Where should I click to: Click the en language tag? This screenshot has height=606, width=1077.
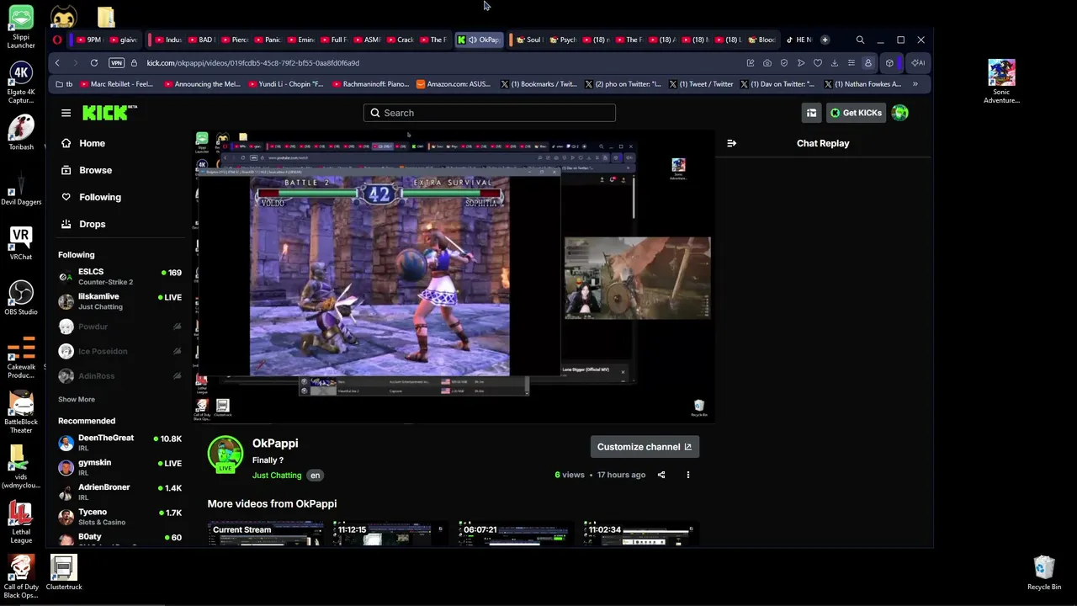(315, 476)
